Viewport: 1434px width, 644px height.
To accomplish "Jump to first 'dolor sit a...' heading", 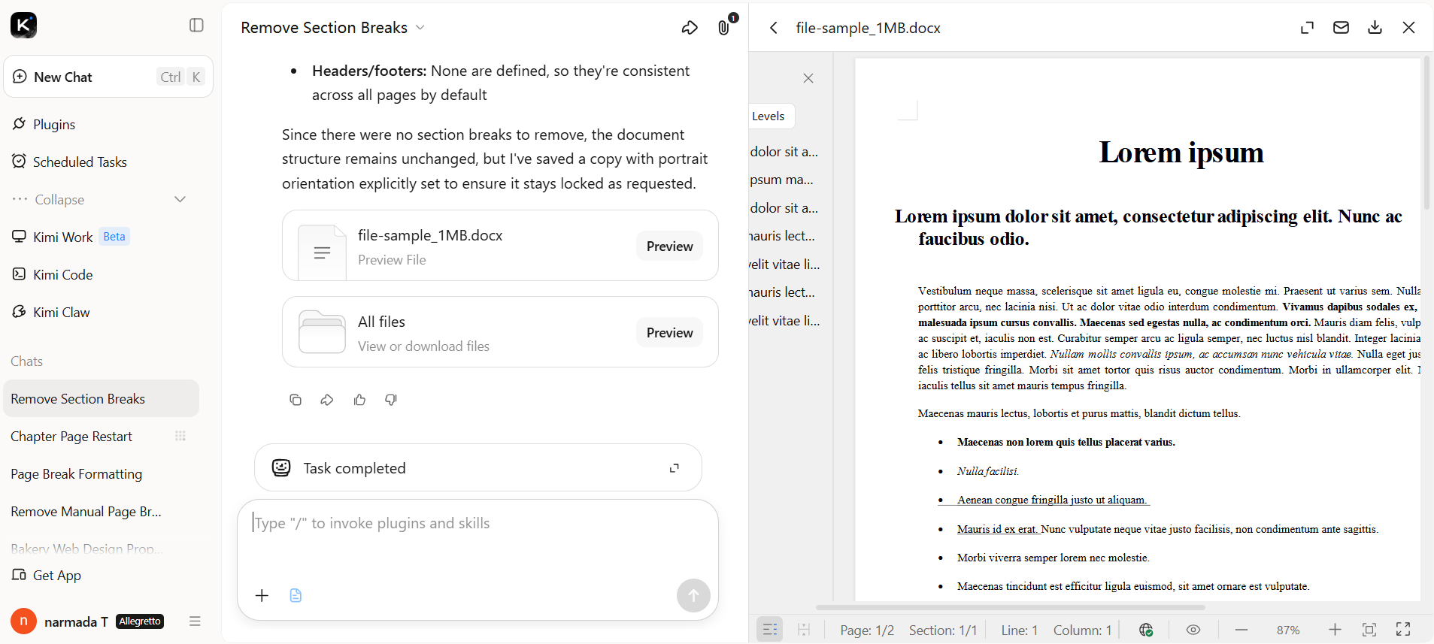I will (784, 152).
